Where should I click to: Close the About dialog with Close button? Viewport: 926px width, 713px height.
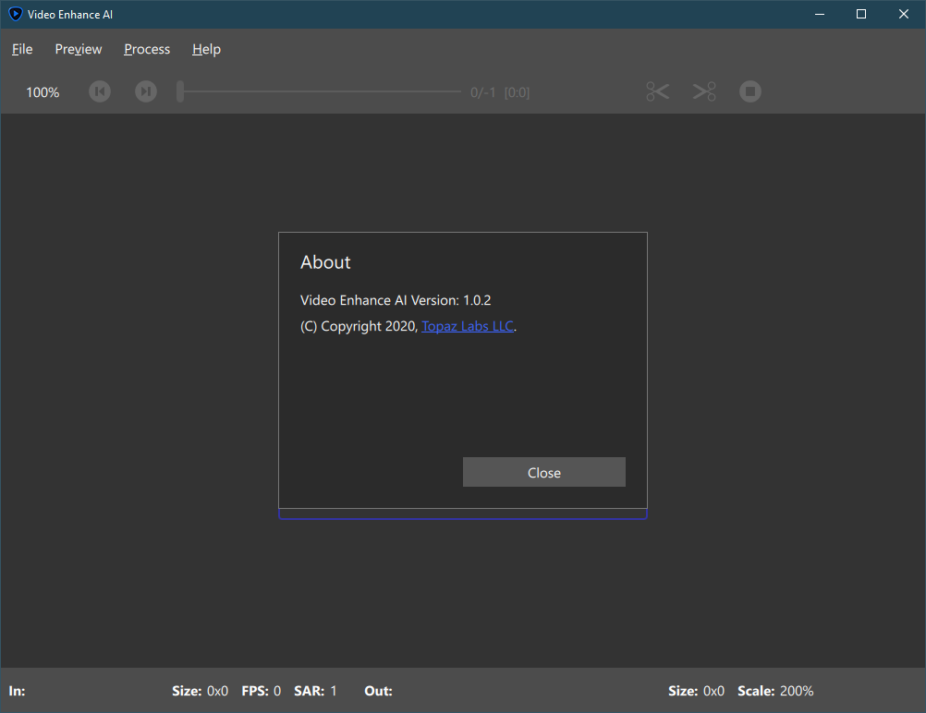coord(543,472)
